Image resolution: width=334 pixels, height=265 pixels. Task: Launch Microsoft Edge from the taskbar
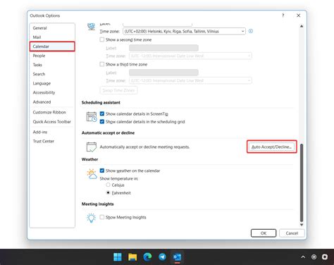[x=147, y=257]
